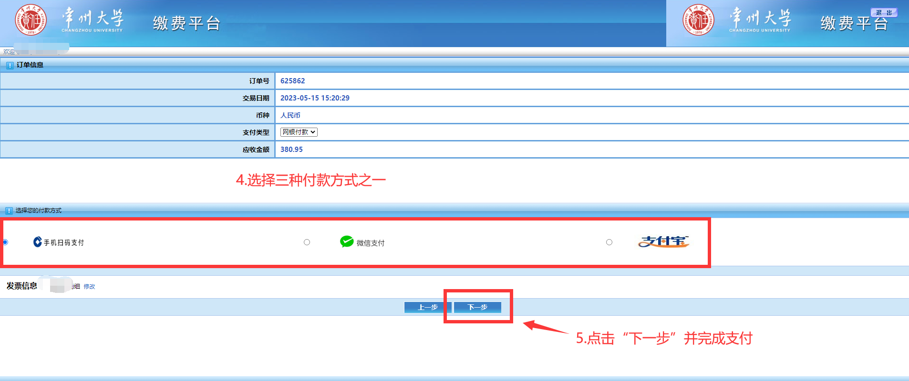Click the amount value 380.95
Image resolution: width=909 pixels, height=381 pixels.
(x=291, y=150)
